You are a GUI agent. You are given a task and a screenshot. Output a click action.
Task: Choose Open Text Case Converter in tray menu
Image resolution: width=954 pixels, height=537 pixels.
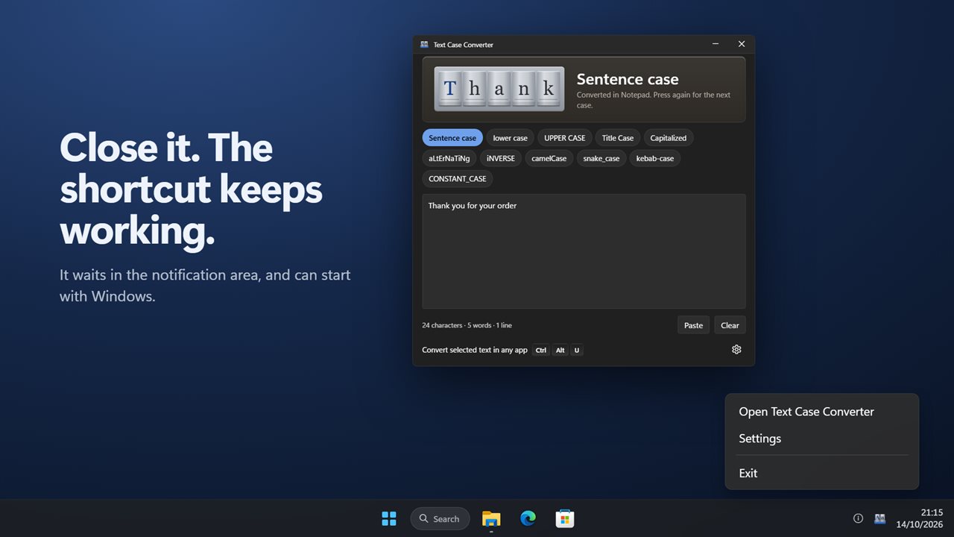[821, 412]
